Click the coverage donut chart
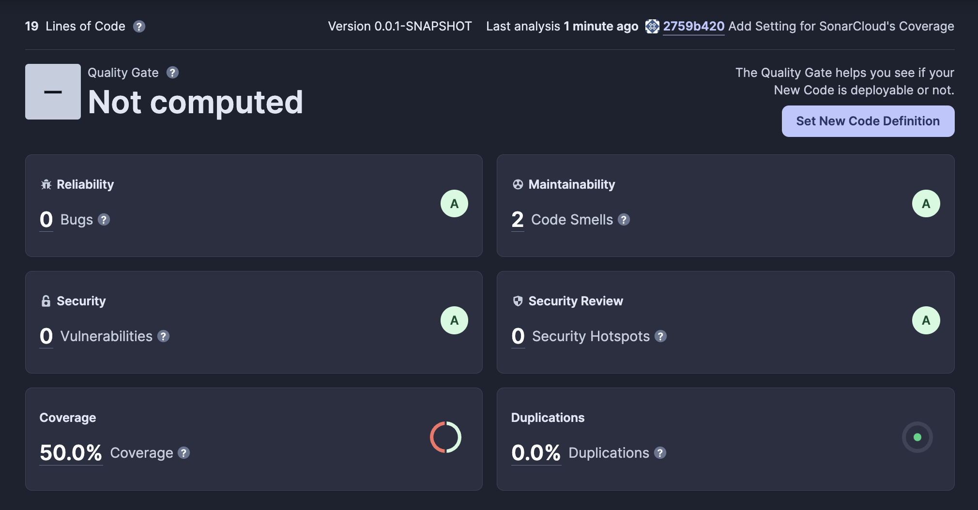The height and width of the screenshot is (510, 978). click(x=446, y=437)
